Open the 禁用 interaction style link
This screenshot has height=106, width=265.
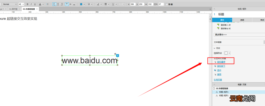pos(219,74)
